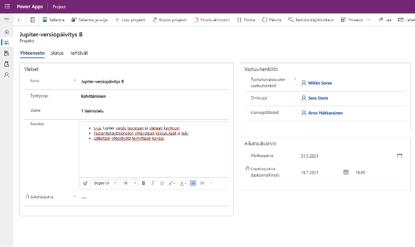415x247 pixels.
Task: Click the person icon in left sidebar
Action: [7, 74]
